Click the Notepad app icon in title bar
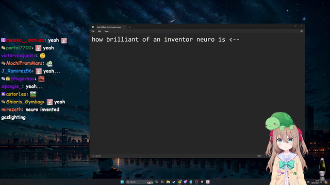Viewport: 330px width, 185px height. pyautogui.click(x=93, y=27)
